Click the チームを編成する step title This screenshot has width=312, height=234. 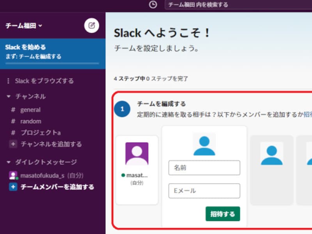tap(161, 104)
